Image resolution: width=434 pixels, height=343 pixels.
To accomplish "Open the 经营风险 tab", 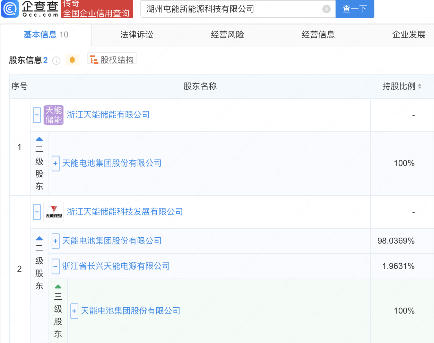I will coord(227,35).
